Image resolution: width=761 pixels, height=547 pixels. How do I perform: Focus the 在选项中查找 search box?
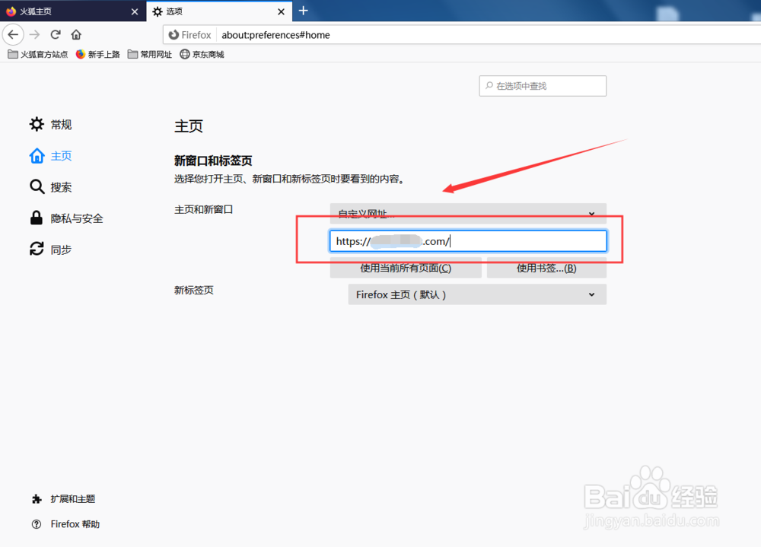[x=542, y=86]
